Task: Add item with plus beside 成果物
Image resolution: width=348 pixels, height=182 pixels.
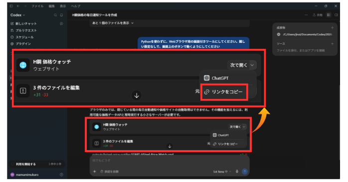Action: 332,28
